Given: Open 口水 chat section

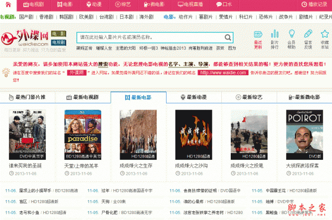Looking at the screenshot, I should [x=224, y=4].
